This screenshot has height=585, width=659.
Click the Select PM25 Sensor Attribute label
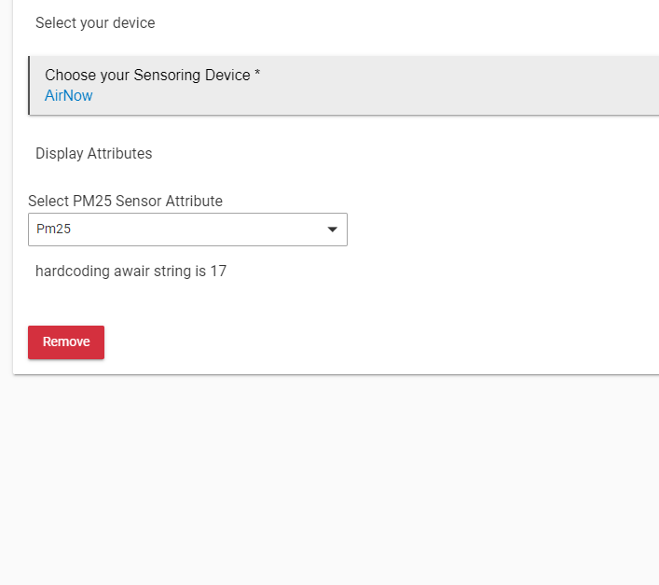125,201
